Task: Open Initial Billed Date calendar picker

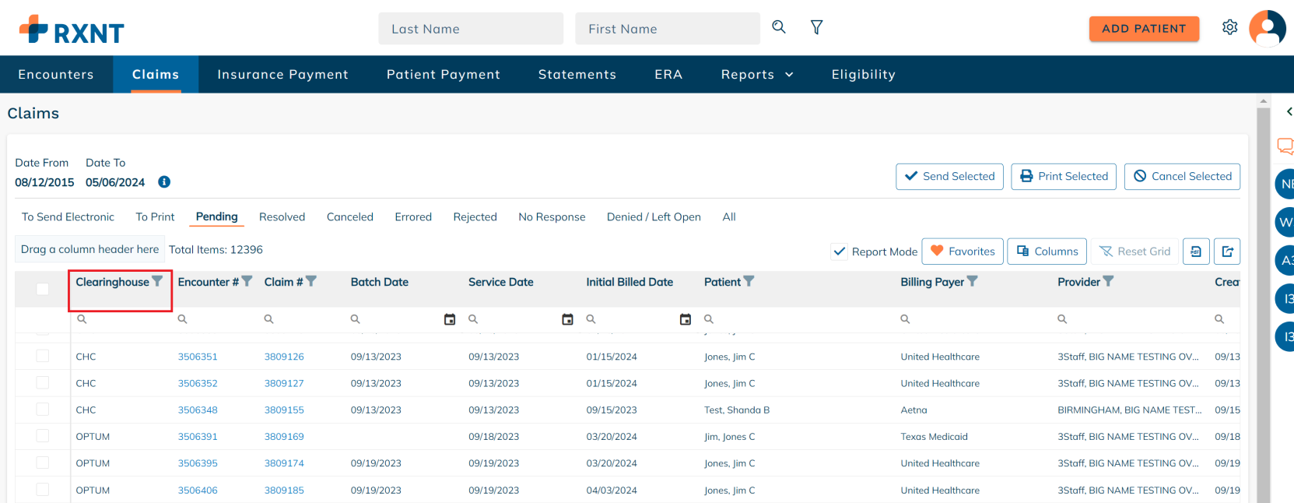Action: 686,319
